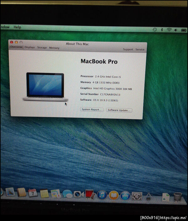This screenshot has width=188, height=221.
Task: Open the document stack in dock
Action: coord(166,197)
